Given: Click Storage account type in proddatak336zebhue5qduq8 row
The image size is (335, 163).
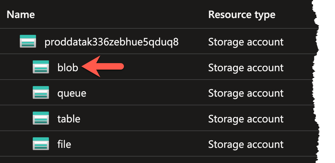Looking at the screenshot, I should (x=246, y=42).
